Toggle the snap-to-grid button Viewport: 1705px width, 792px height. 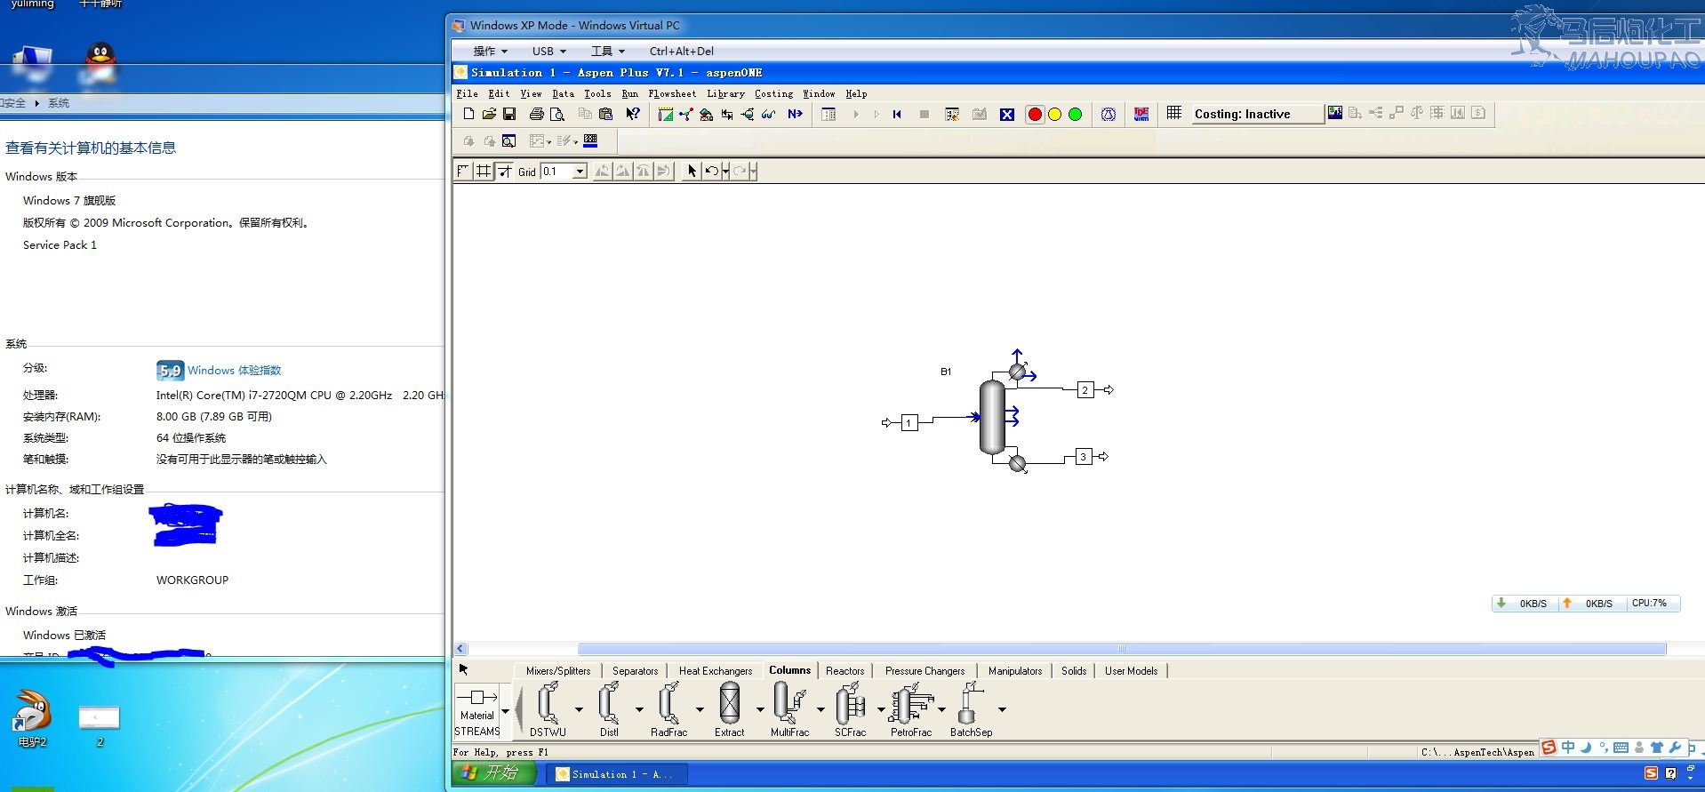(x=504, y=171)
